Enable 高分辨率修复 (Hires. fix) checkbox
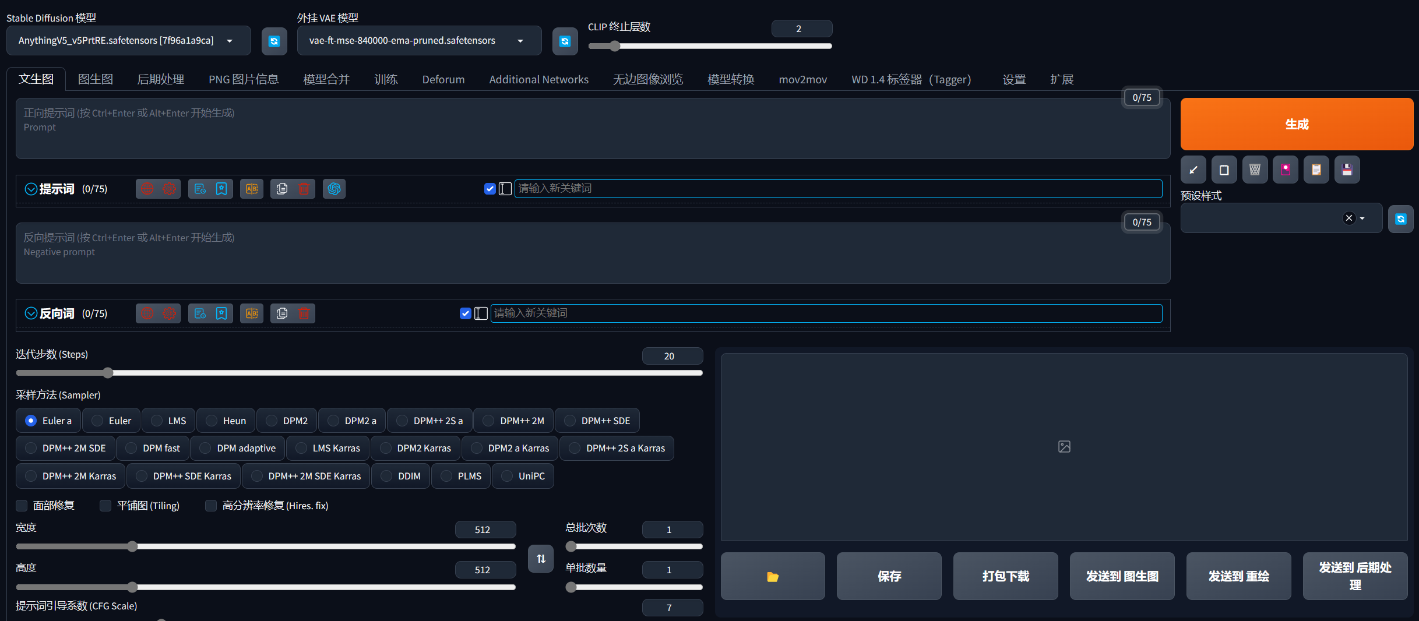 click(x=211, y=506)
